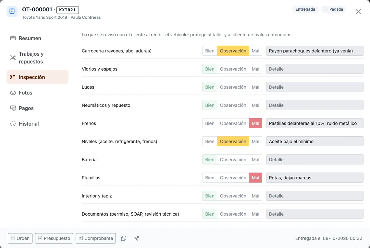Set Neumáticos y repuesto to Mal

pyautogui.click(x=255, y=105)
